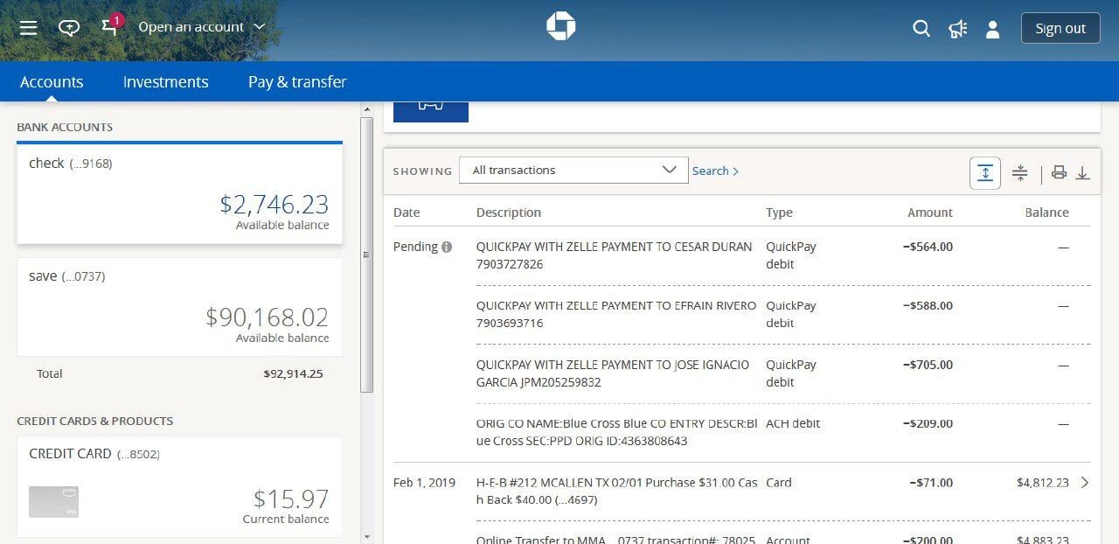Click the Balance column header
Viewport: 1119px width, 544px height.
point(1047,213)
